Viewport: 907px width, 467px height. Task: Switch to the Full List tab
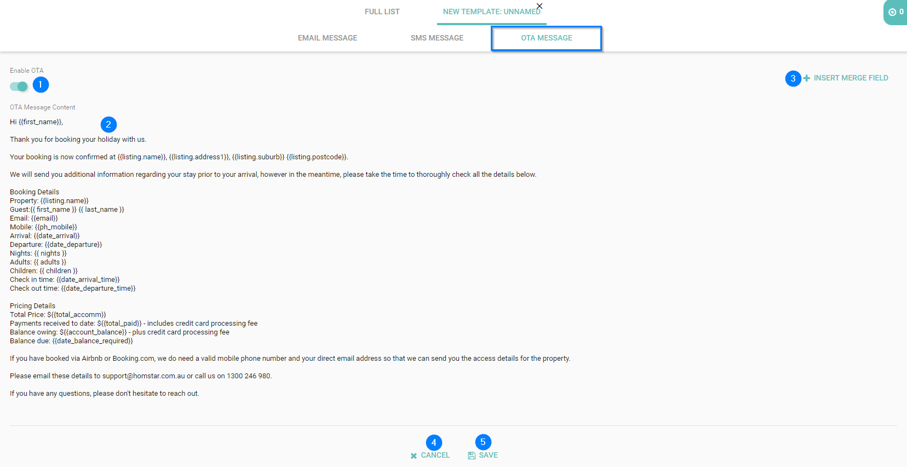[382, 11]
